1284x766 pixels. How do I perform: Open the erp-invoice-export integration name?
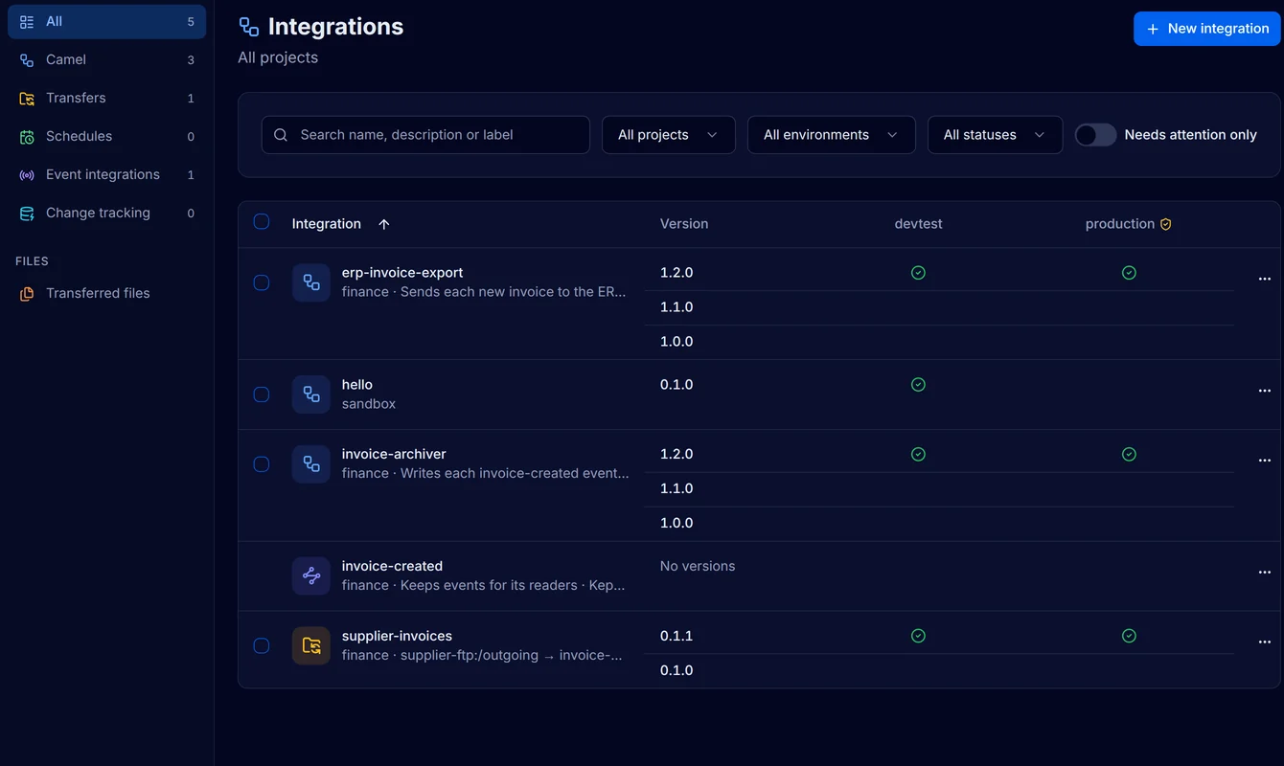click(402, 273)
